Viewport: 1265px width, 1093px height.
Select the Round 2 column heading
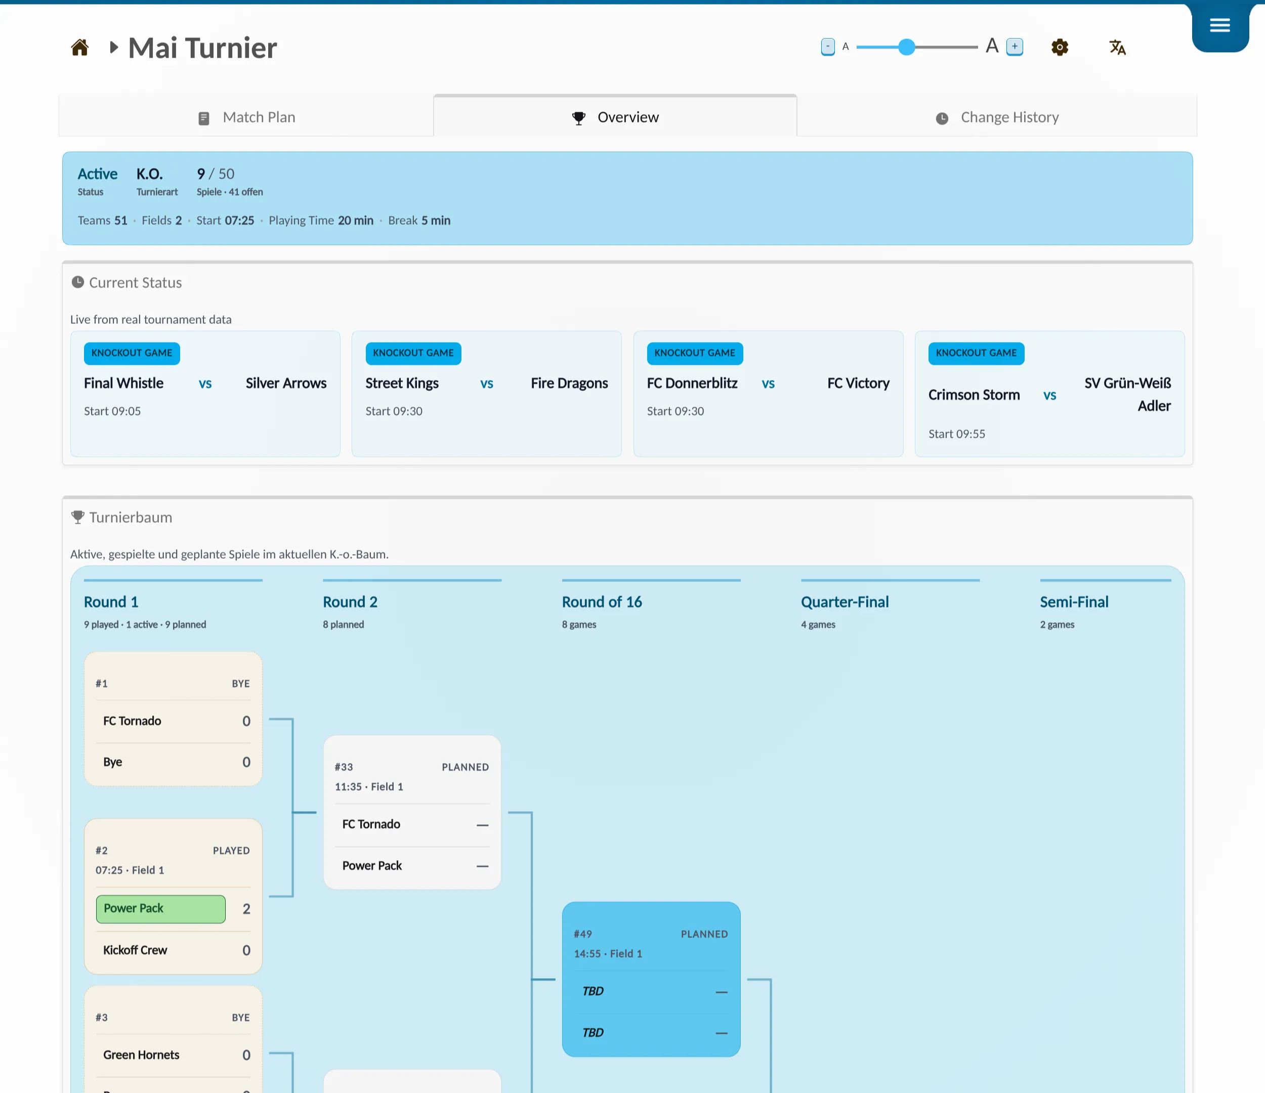coord(351,602)
